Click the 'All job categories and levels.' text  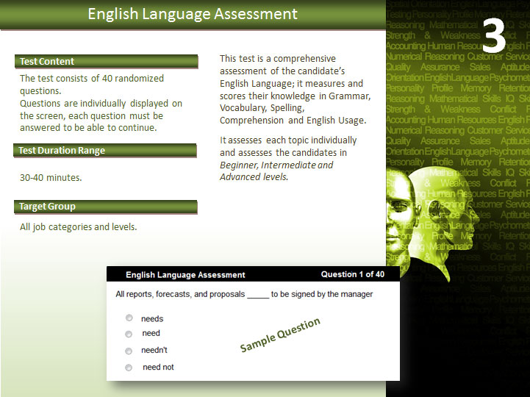[x=78, y=227]
